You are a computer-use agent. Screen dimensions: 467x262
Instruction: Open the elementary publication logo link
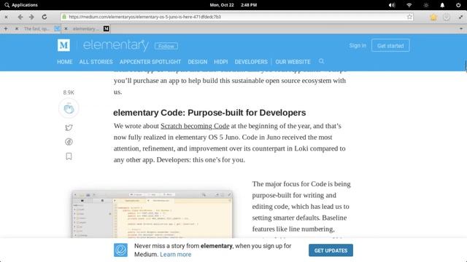pos(116,45)
